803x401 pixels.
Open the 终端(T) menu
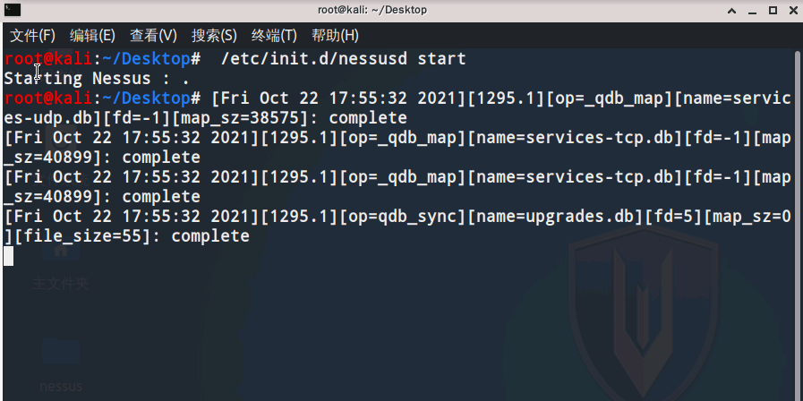274,36
